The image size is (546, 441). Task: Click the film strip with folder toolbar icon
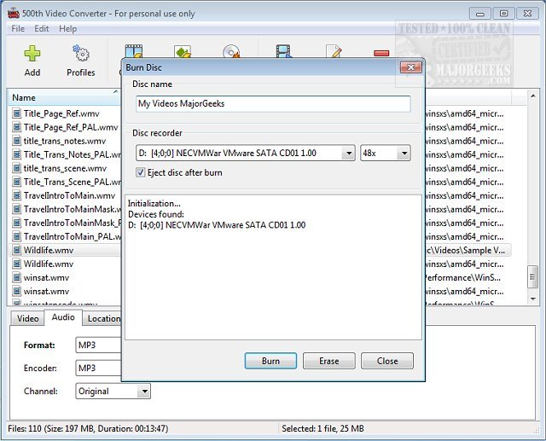point(134,51)
